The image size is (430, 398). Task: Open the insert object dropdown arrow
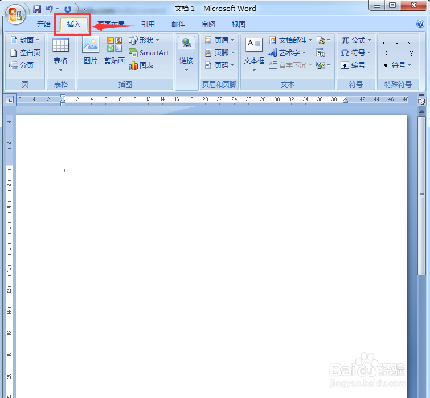click(x=329, y=65)
